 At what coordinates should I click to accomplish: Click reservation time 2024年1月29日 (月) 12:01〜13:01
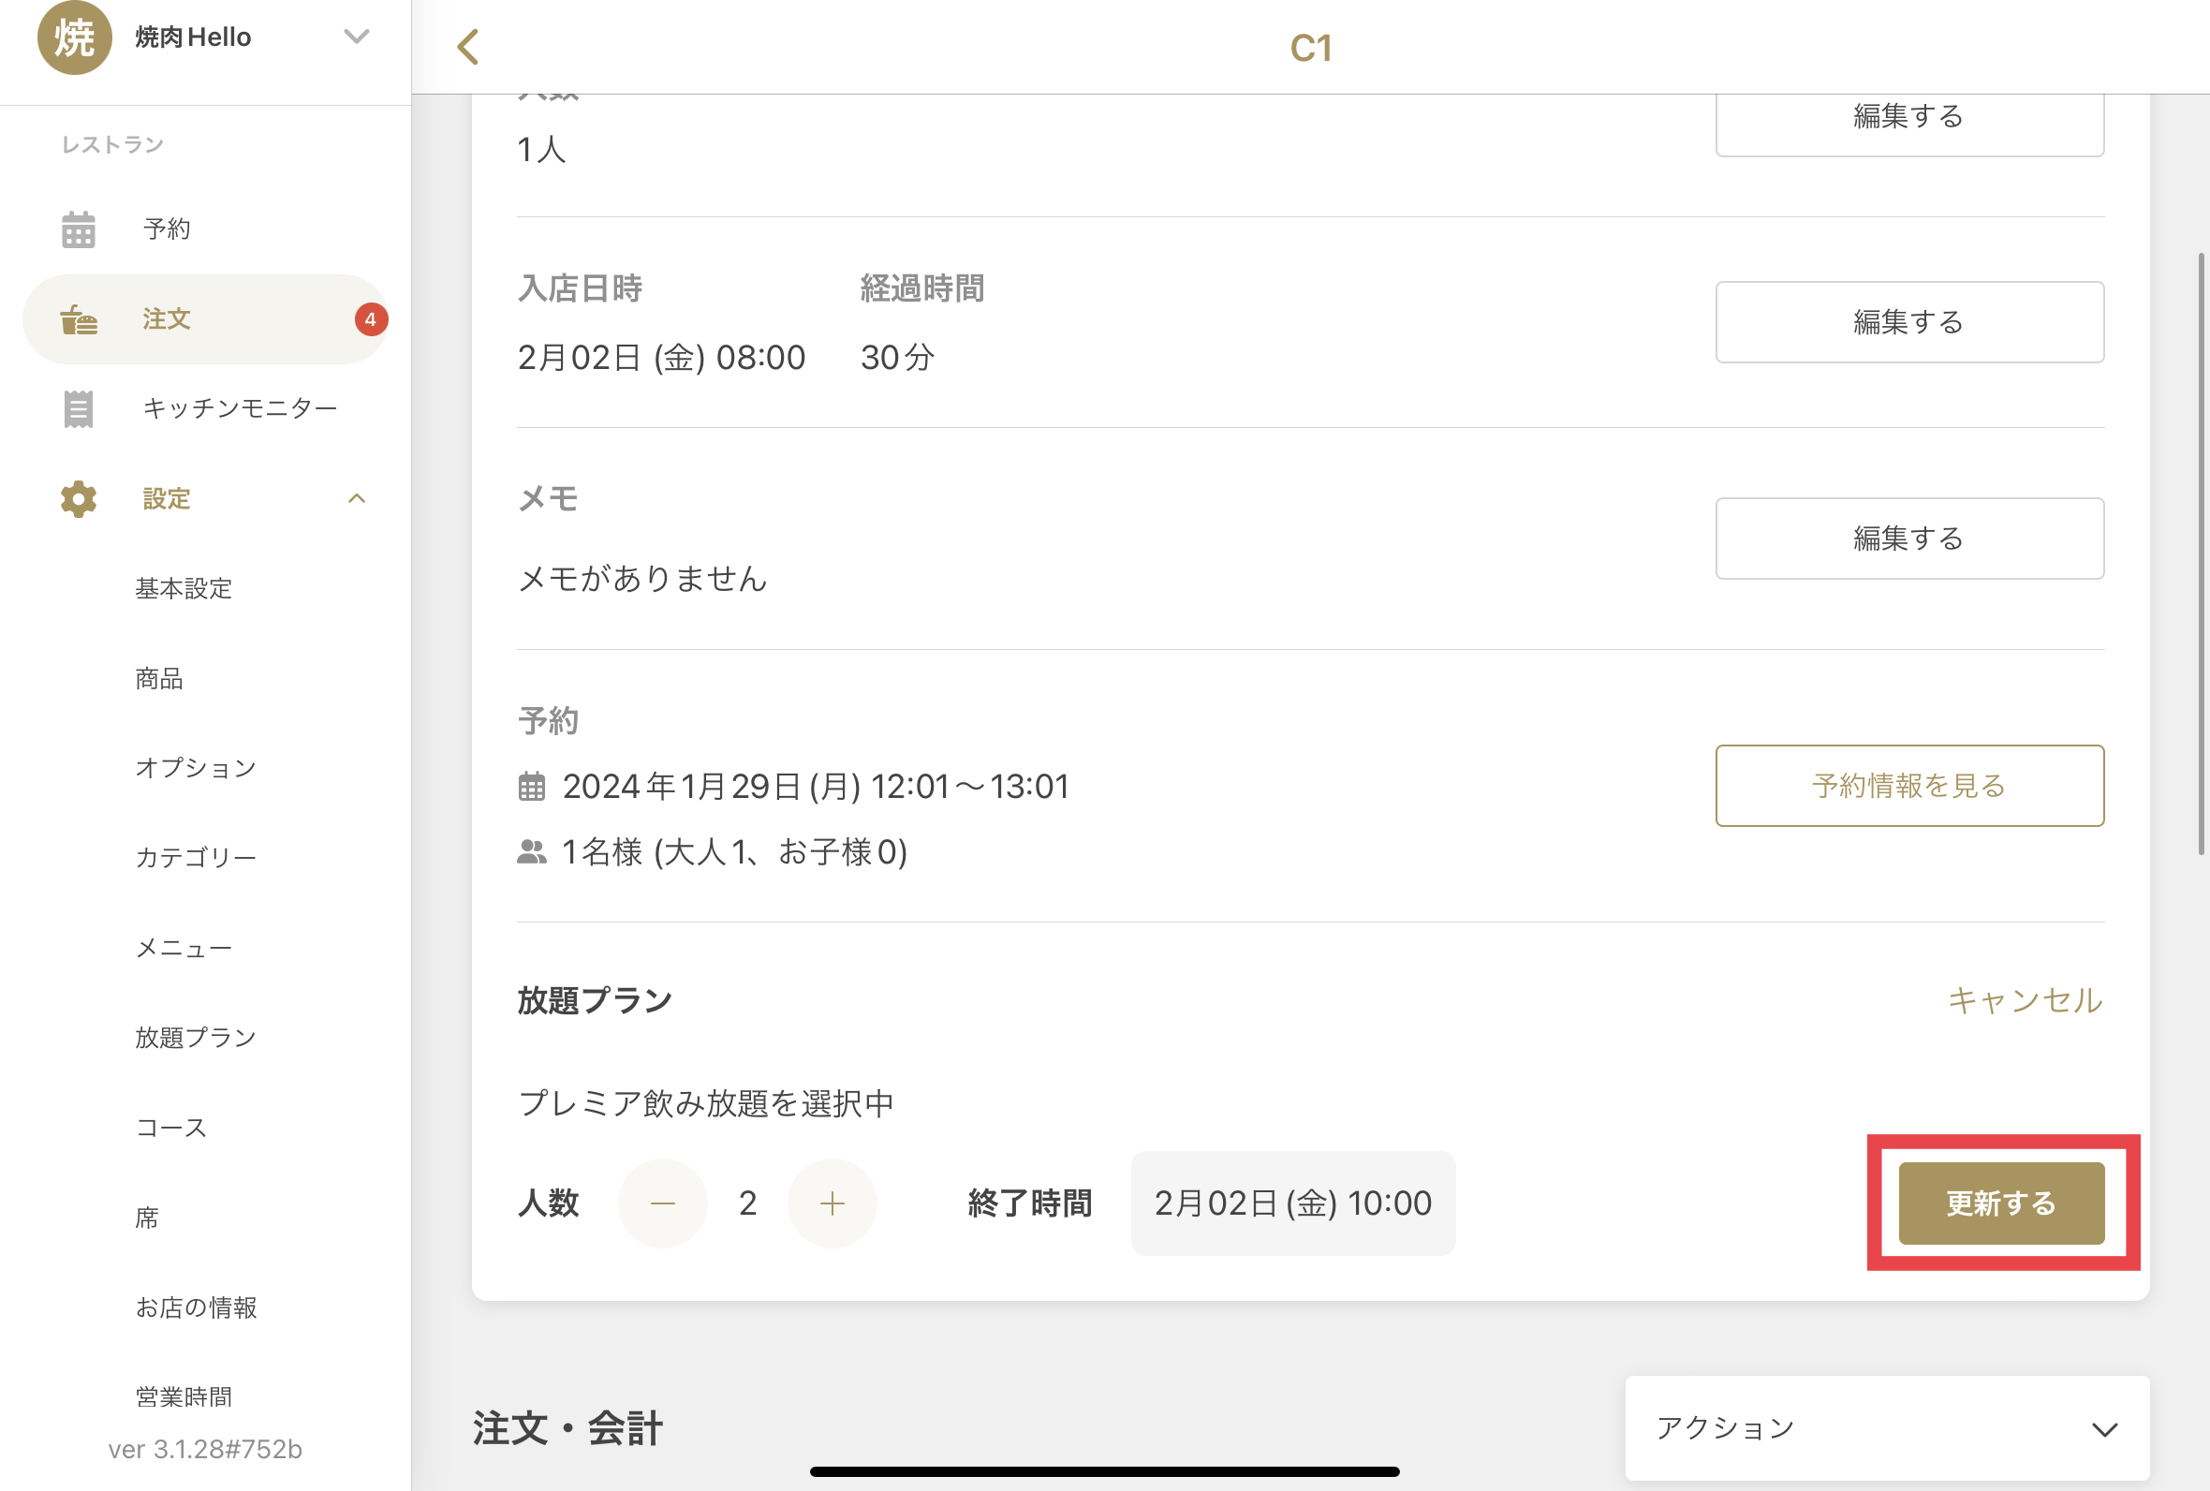click(x=816, y=787)
